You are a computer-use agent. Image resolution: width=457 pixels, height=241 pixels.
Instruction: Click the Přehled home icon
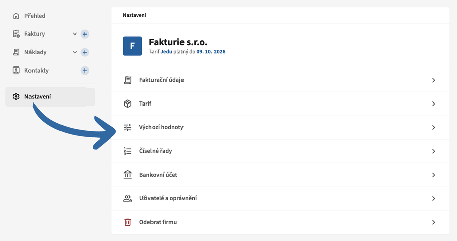click(x=16, y=16)
